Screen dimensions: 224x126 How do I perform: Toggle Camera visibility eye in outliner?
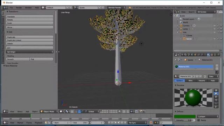[215, 26]
